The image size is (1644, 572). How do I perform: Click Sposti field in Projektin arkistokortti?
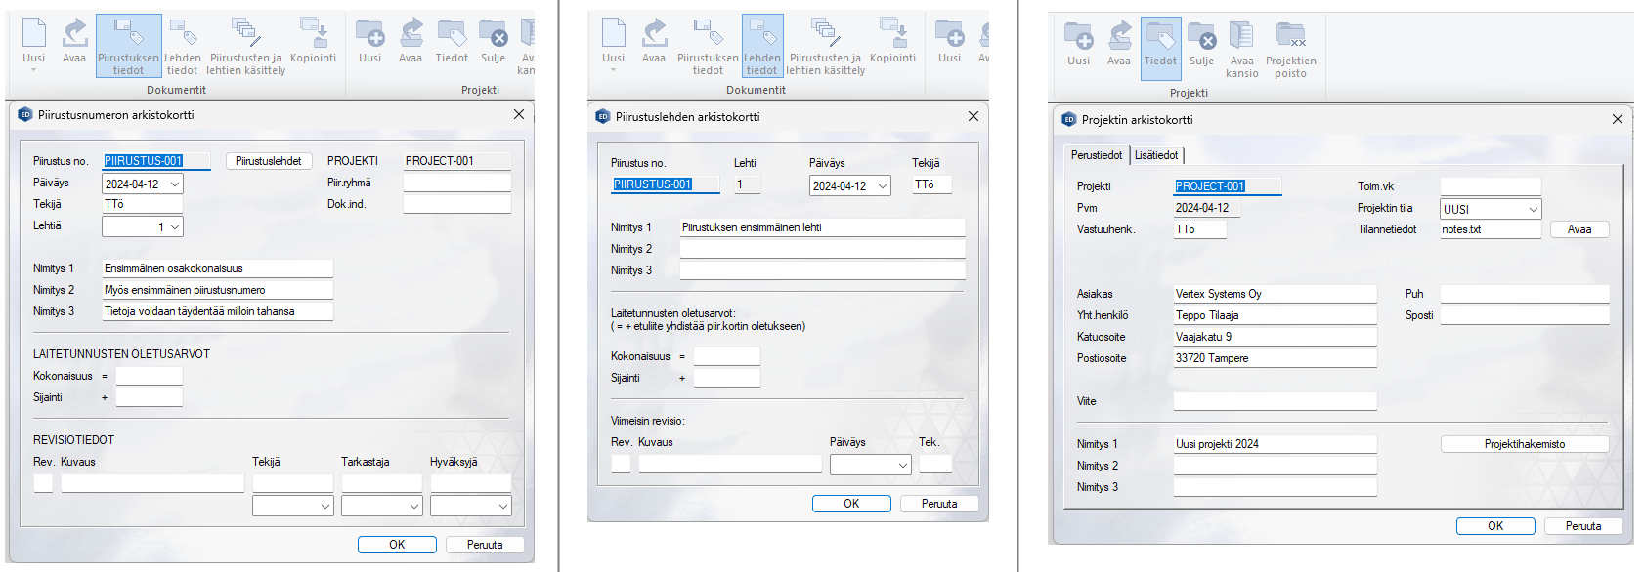(1525, 315)
